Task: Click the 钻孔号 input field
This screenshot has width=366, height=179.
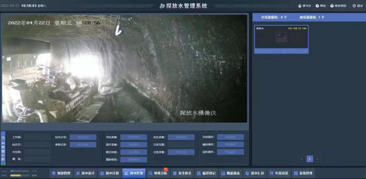Action: pyautogui.click(x=37, y=144)
